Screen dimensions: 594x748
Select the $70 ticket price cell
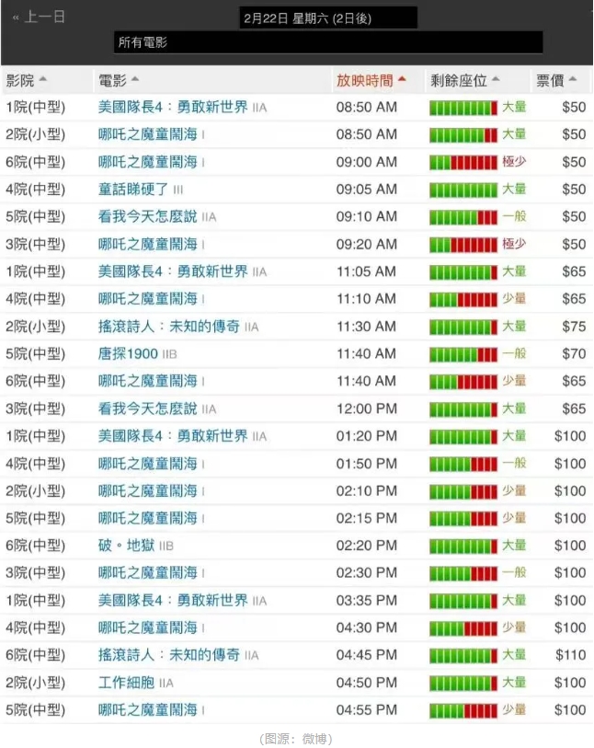pyautogui.click(x=574, y=354)
